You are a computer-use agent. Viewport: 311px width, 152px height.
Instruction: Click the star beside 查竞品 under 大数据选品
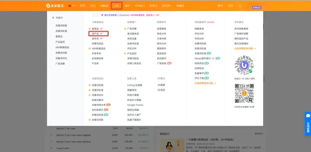tap(90, 29)
